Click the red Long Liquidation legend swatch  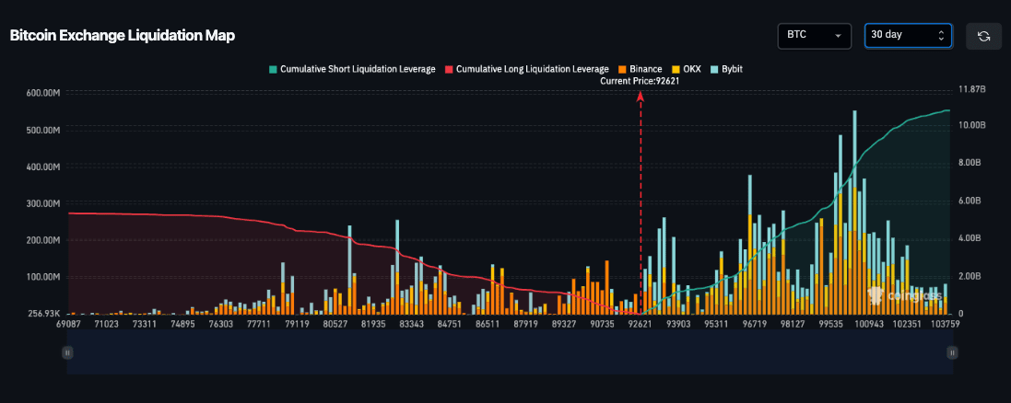point(450,69)
